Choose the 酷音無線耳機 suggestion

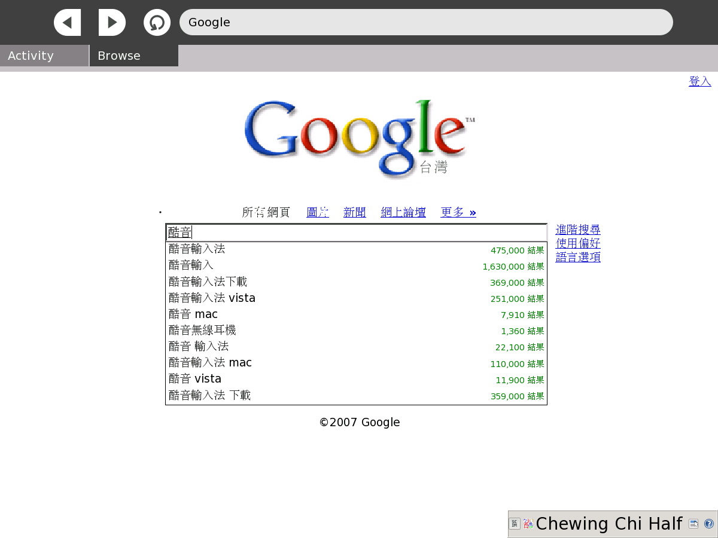[x=202, y=330]
